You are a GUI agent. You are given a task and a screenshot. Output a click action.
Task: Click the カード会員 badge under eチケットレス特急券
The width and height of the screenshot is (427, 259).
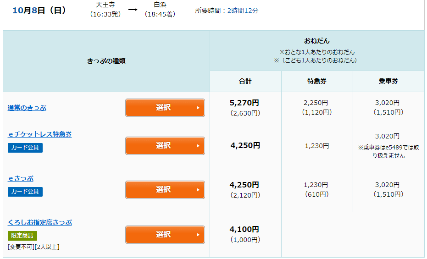[x=25, y=148]
